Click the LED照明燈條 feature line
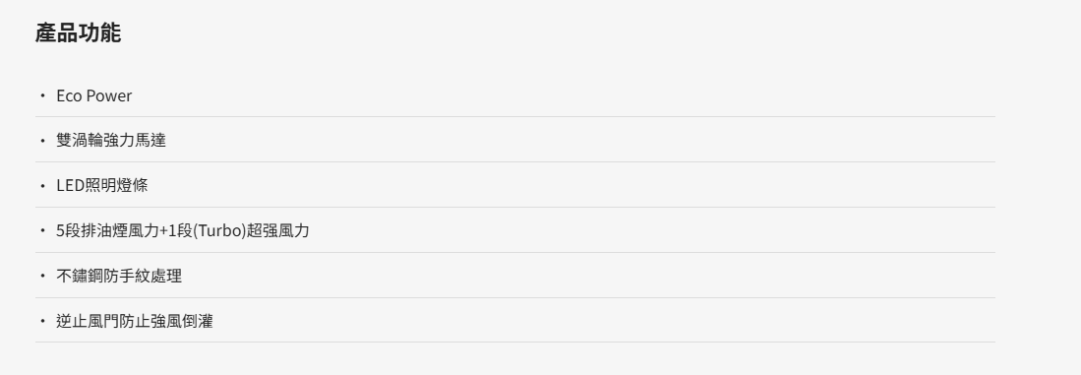 (102, 185)
